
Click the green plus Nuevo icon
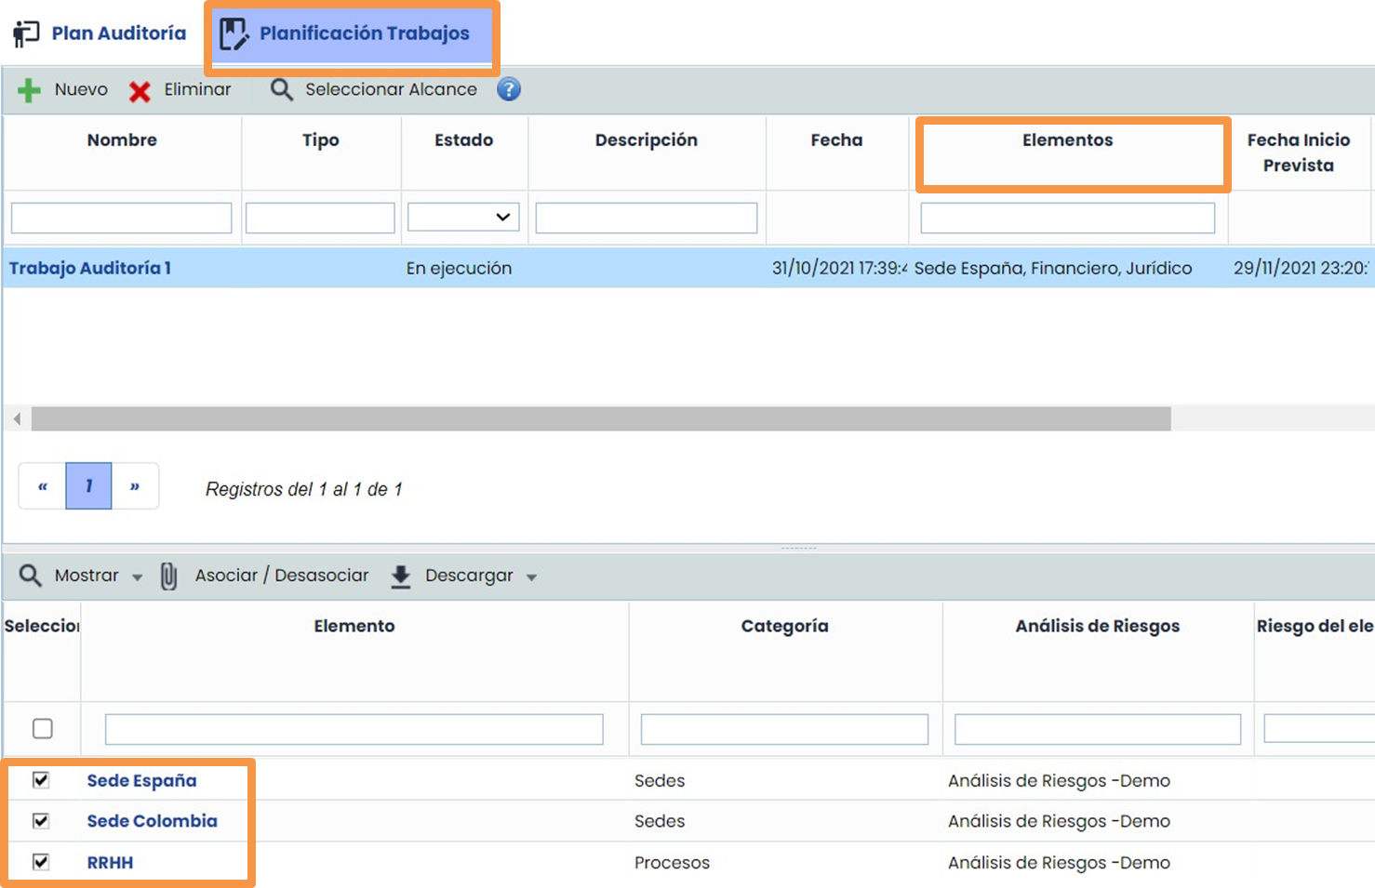click(29, 90)
